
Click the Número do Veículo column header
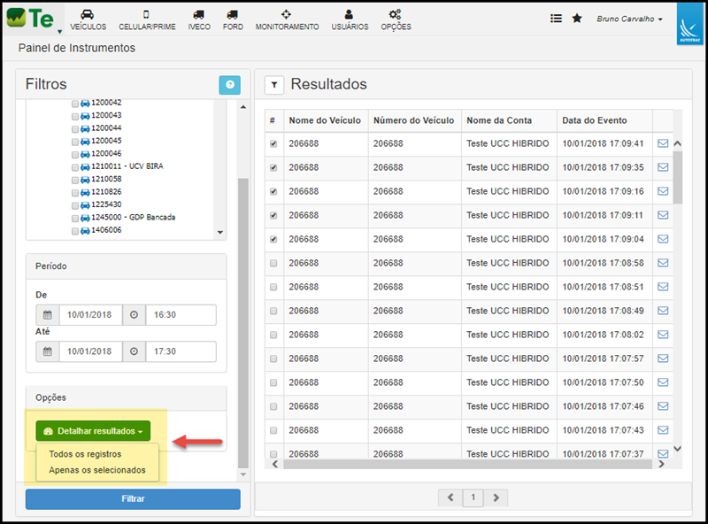[x=413, y=120]
